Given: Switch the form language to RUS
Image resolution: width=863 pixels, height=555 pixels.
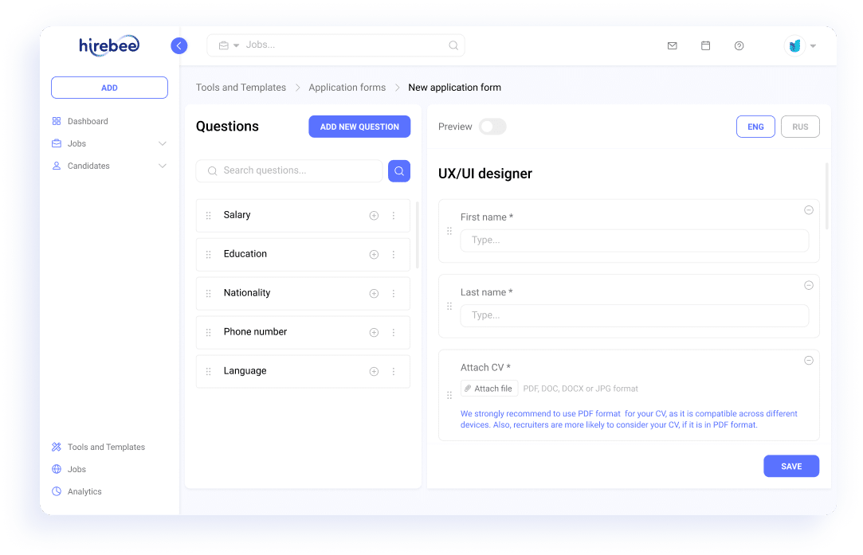Looking at the screenshot, I should (x=800, y=127).
